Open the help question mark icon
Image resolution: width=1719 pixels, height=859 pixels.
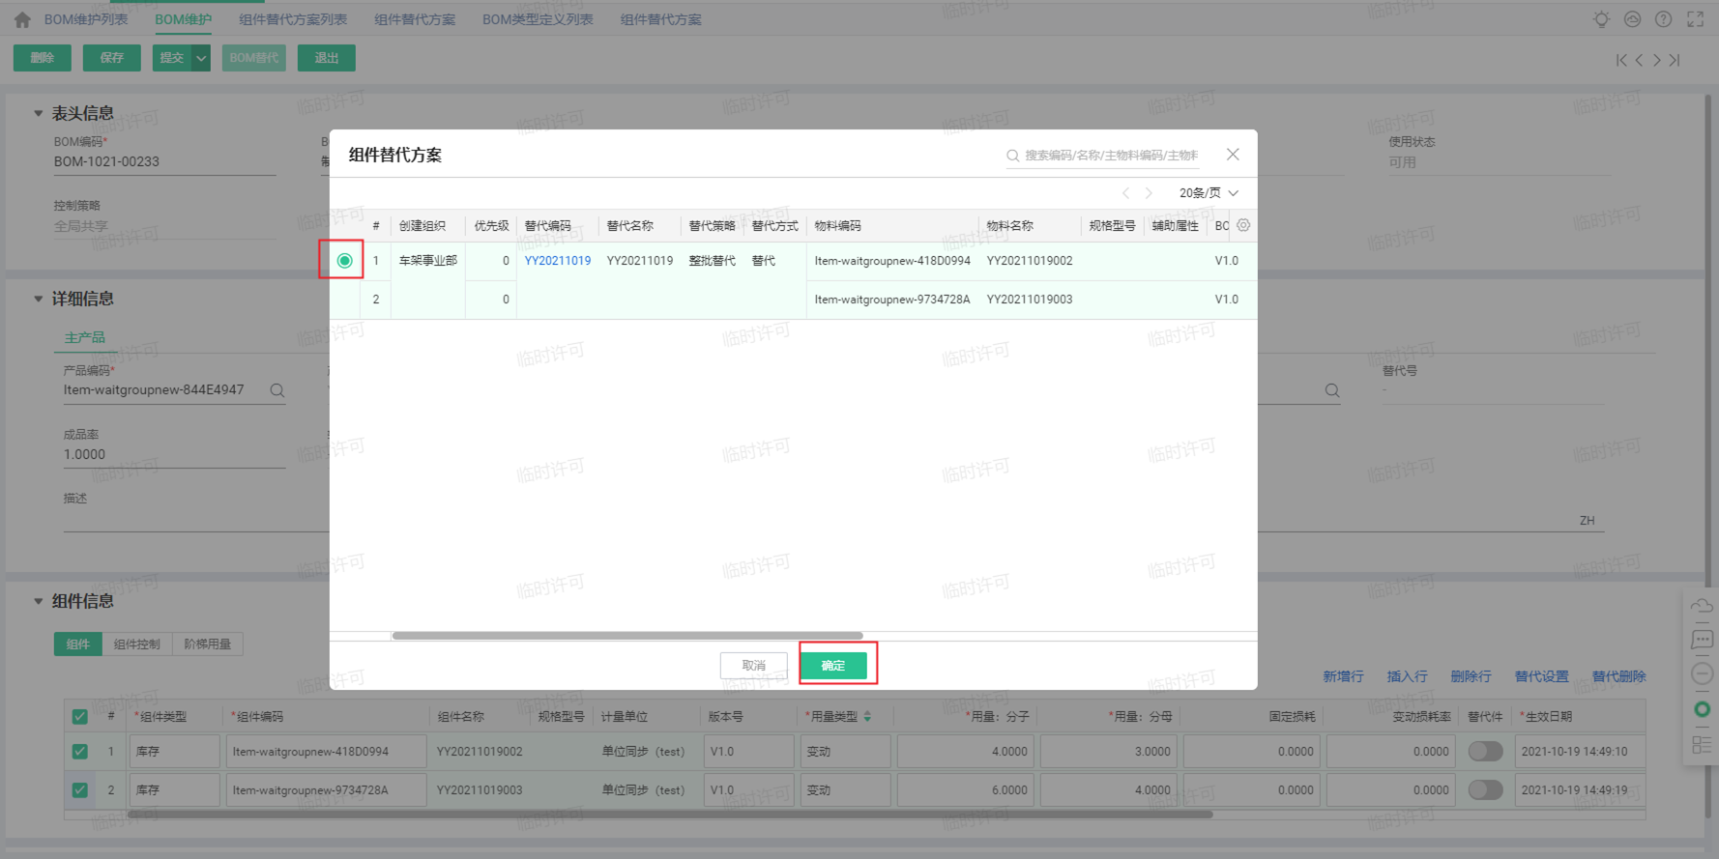coord(1663,19)
